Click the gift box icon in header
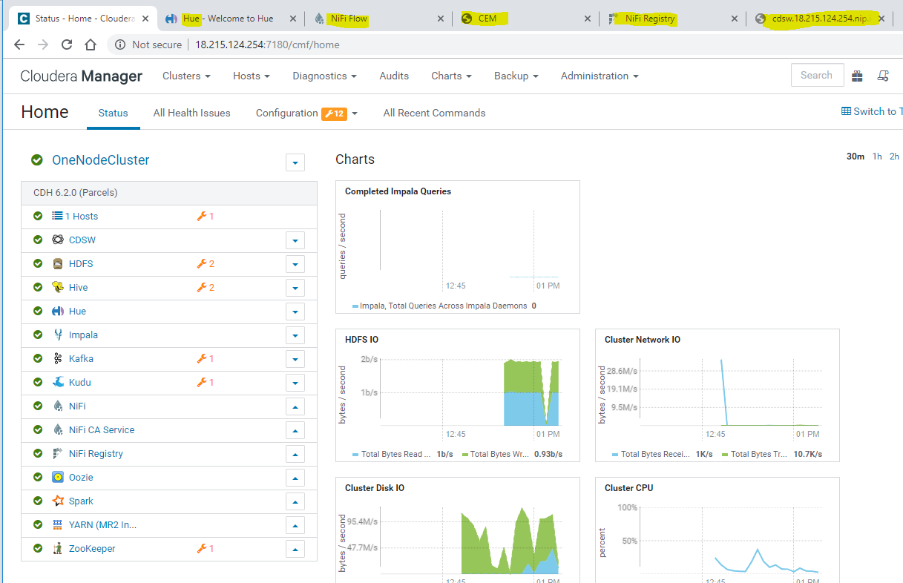Image resolution: width=903 pixels, height=583 pixels. click(857, 76)
